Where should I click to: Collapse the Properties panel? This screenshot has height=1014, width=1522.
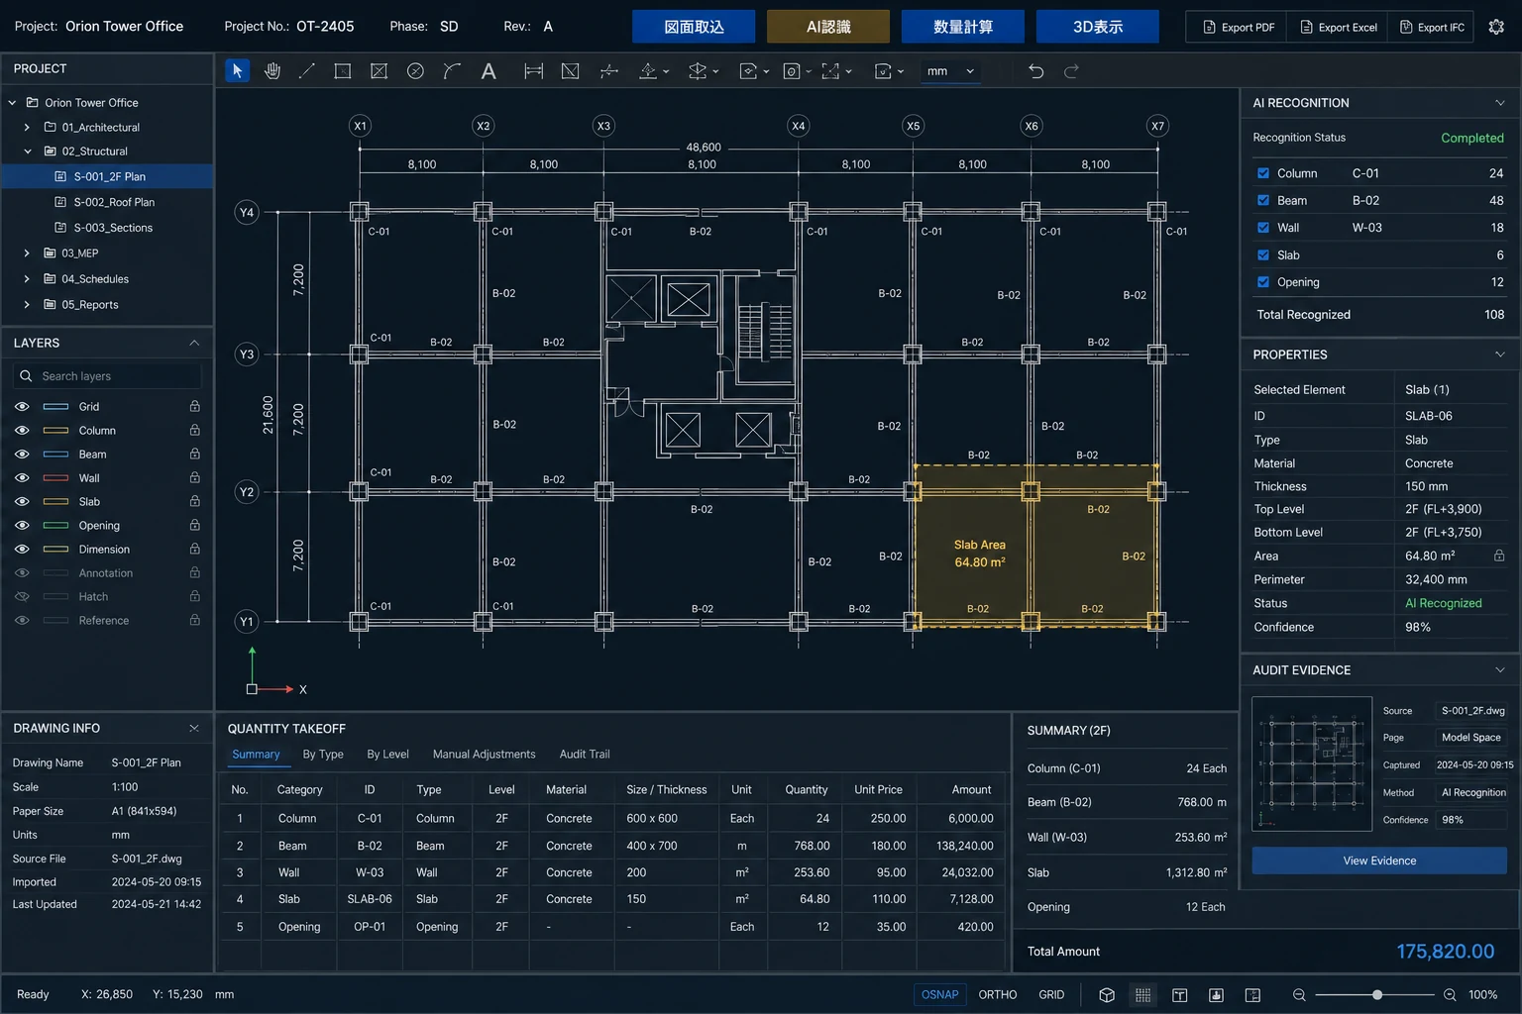[x=1499, y=354]
